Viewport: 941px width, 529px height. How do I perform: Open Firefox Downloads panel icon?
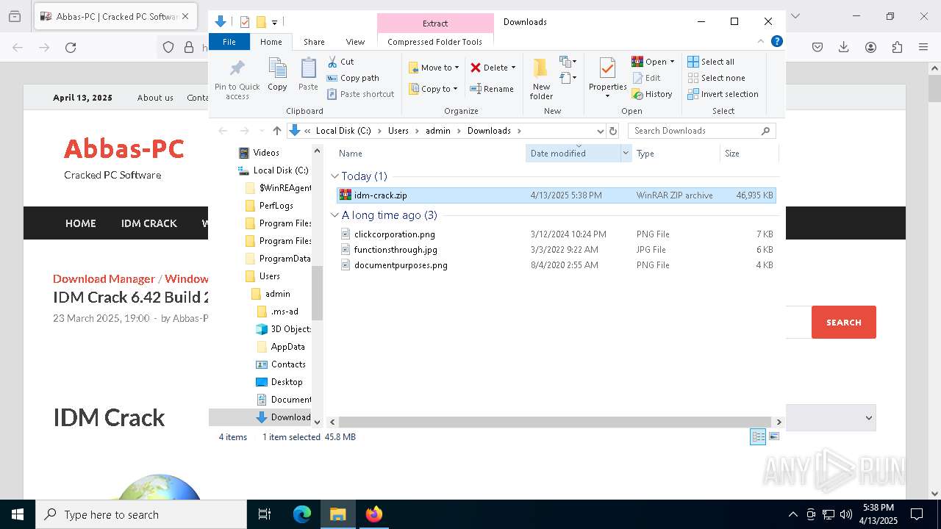click(x=844, y=47)
